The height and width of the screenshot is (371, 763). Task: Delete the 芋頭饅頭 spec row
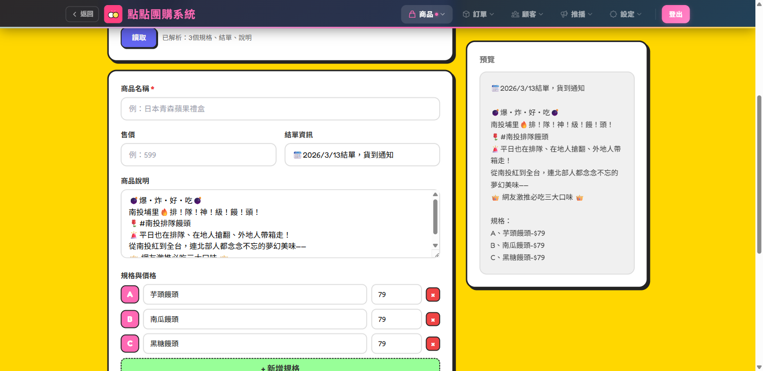click(x=433, y=294)
